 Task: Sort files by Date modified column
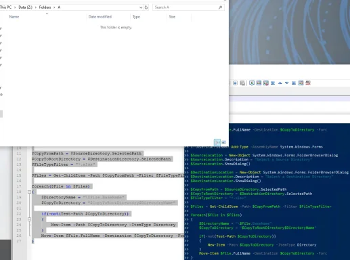[x=100, y=17]
